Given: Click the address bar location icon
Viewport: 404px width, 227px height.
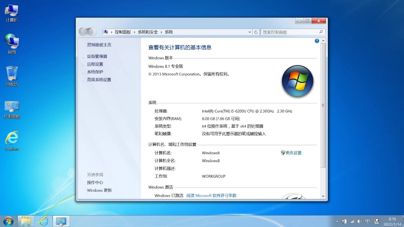Looking at the screenshot, I should coord(106,32).
